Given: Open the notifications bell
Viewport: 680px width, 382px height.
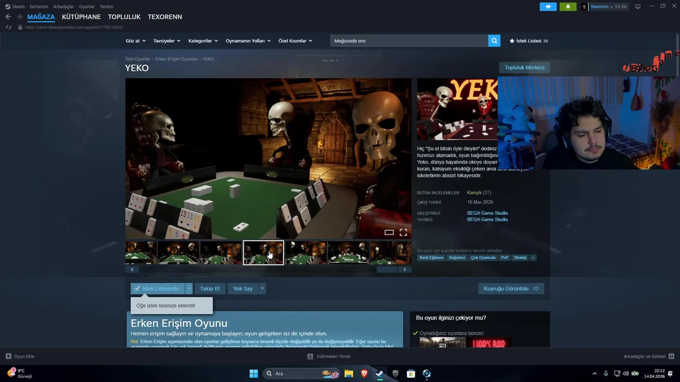Looking at the screenshot, I should coord(568,6).
